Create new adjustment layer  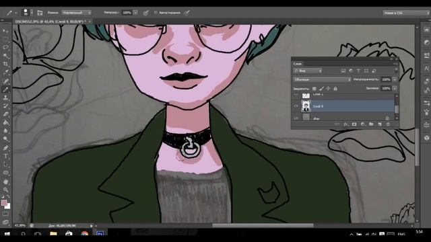click(363, 124)
